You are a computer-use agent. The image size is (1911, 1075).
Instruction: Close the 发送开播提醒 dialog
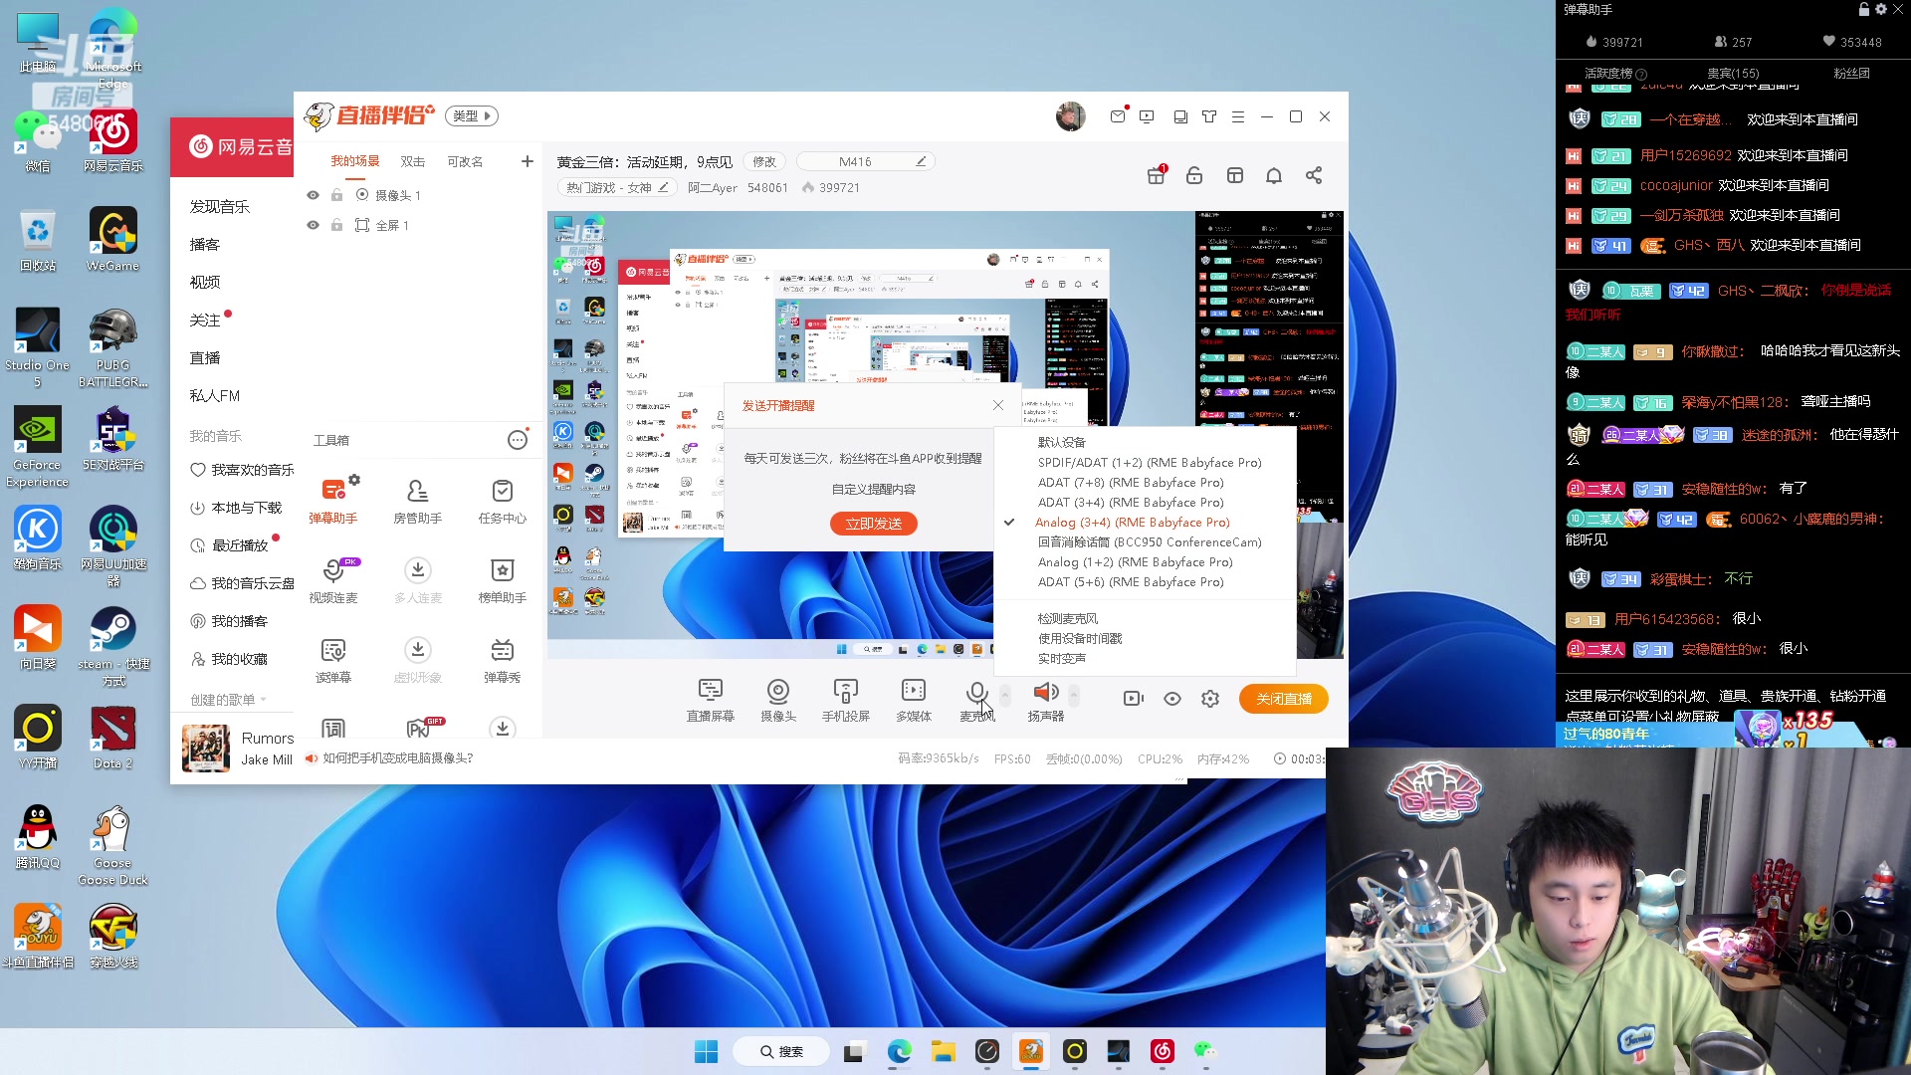click(x=998, y=405)
